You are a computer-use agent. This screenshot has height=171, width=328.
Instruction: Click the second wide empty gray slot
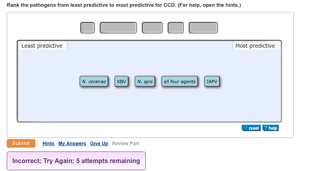(x=118, y=28)
